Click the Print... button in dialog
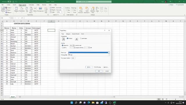The height and width of the screenshot is (105, 186). click(x=89, y=67)
